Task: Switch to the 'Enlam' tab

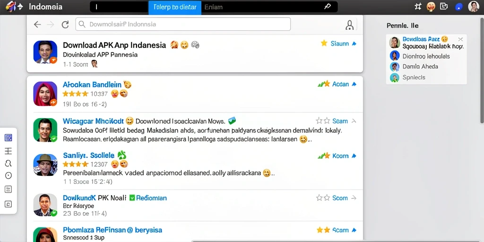Action: point(213,7)
